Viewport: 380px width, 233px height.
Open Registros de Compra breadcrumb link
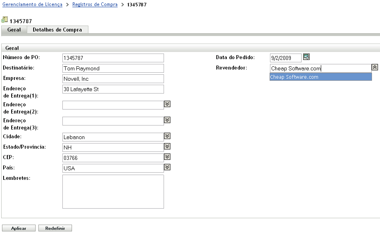[x=95, y=5]
